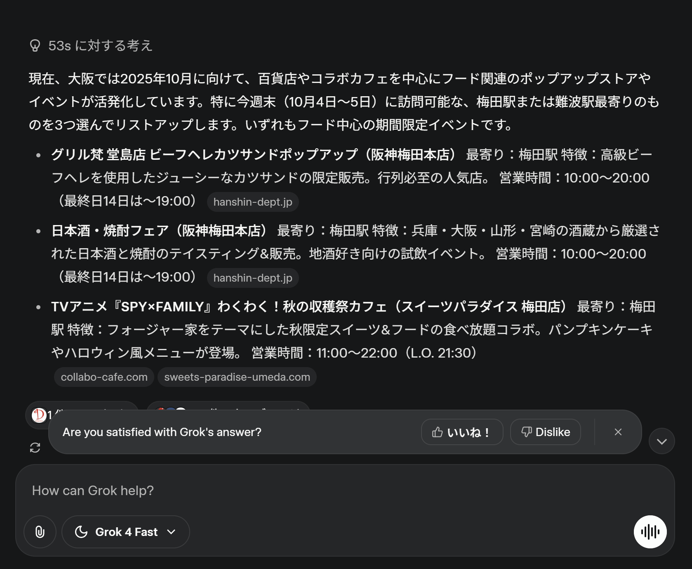Open the sweets-paradise-umeda.com source link
Image resolution: width=692 pixels, height=569 pixels.
pyautogui.click(x=237, y=377)
